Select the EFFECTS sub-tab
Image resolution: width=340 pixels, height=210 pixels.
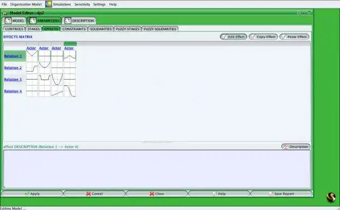[x=51, y=29]
